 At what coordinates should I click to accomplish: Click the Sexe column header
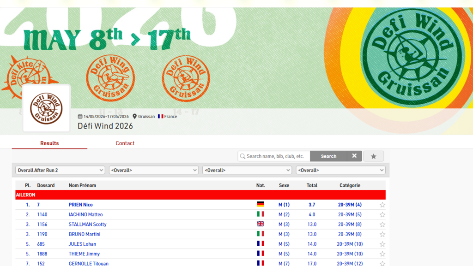284,185
